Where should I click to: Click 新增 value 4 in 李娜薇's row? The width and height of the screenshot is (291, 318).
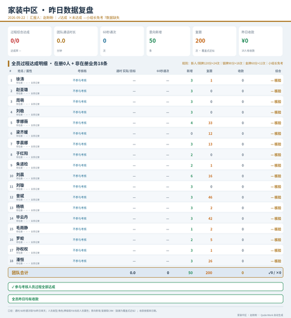coord(191,123)
